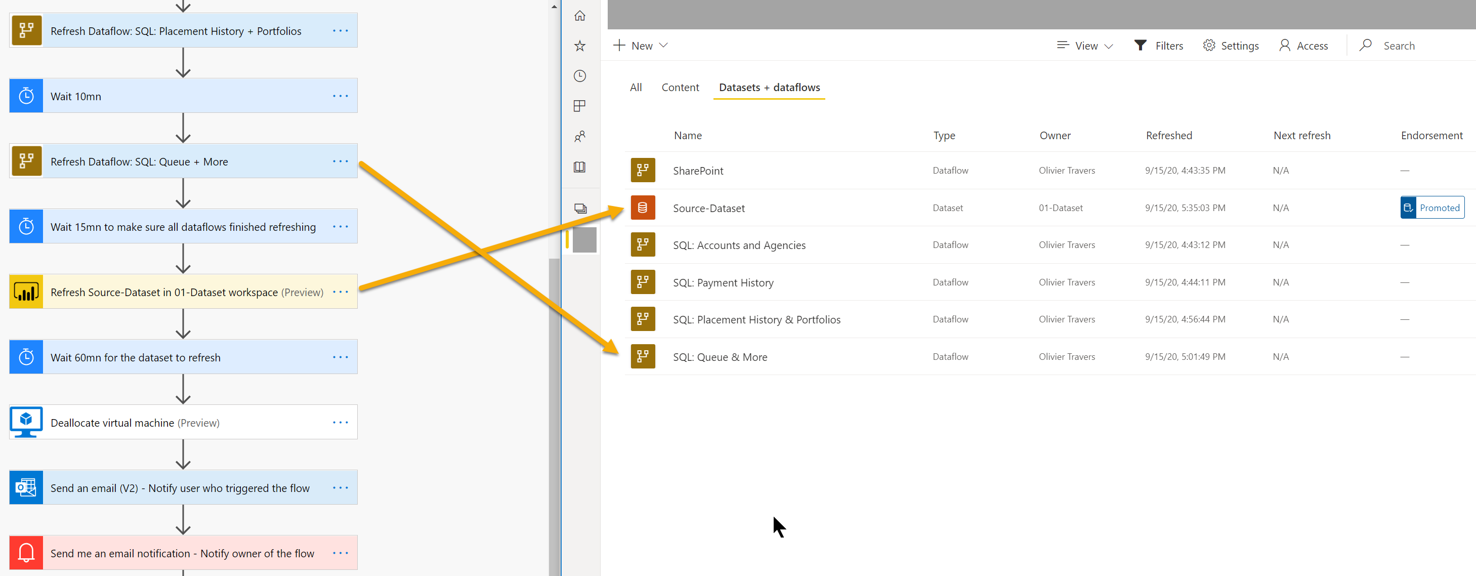Open ellipsis menu for email notification step
The height and width of the screenshot is (576, 1476).
click(341, 553)
